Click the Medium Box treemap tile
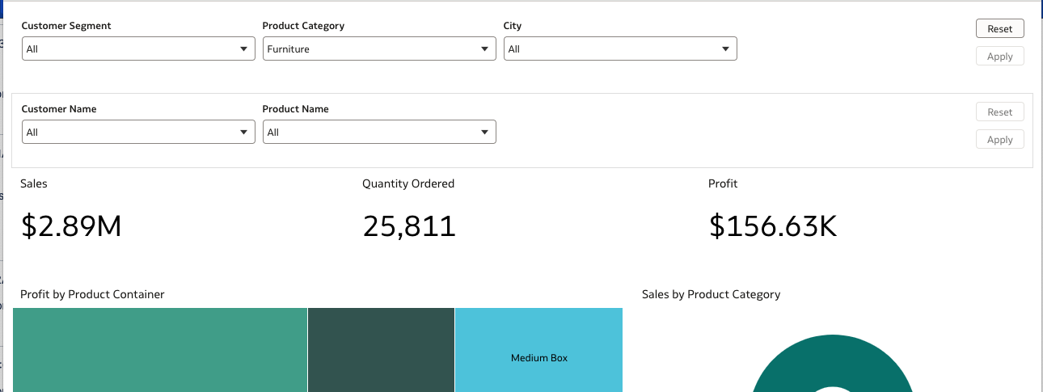Image resolution: width=1043 pixels, height=392 pixels. tap(539, 350)
